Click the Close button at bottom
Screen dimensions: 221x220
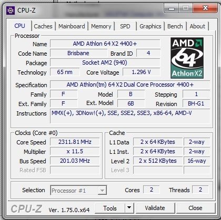pyautogui.click(x=195, y=208)
